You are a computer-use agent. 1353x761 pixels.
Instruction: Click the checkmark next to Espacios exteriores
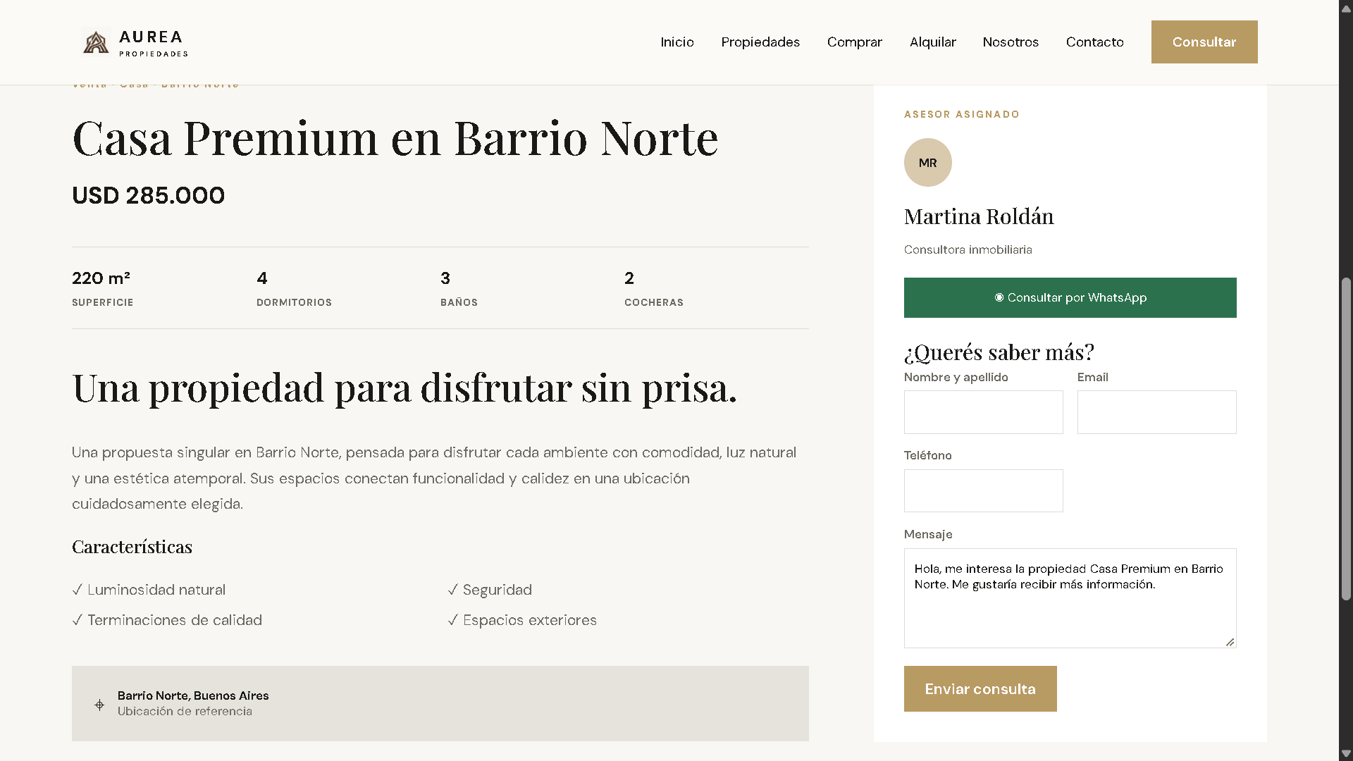click(452, 620)
